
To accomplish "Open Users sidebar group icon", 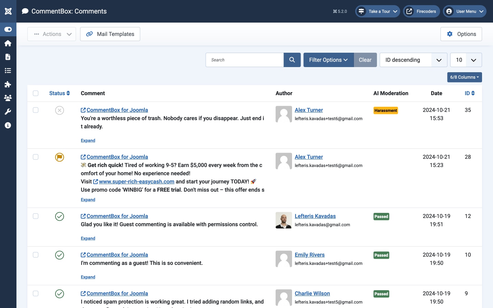I will (x=8, y=98).
